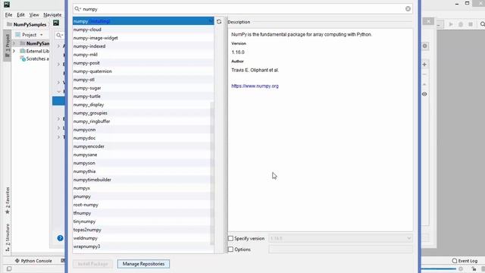Screen dimensions: 485x273
Task: Open the Navigate menu
Action: 52,15
